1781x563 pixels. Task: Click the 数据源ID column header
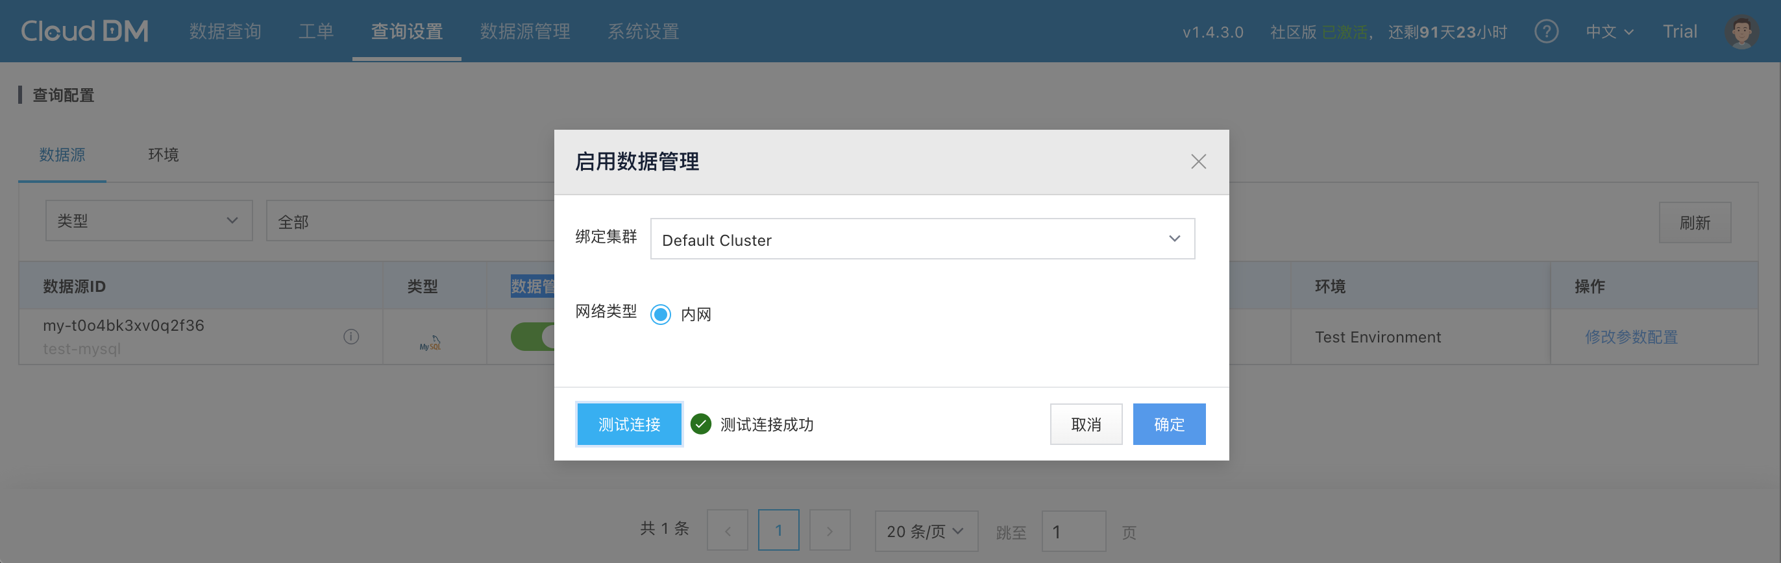click(x=75, y=286)
